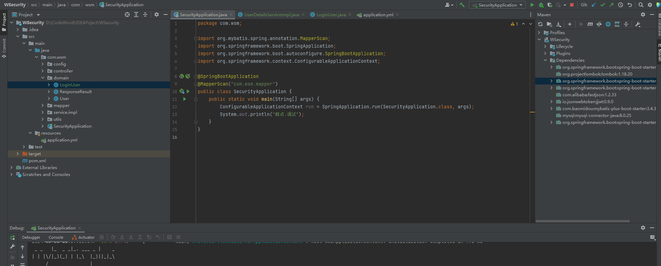Rerun SecurityApplication in Debug panel
This screenshot has height=266, width=661.
click(12, 237)
